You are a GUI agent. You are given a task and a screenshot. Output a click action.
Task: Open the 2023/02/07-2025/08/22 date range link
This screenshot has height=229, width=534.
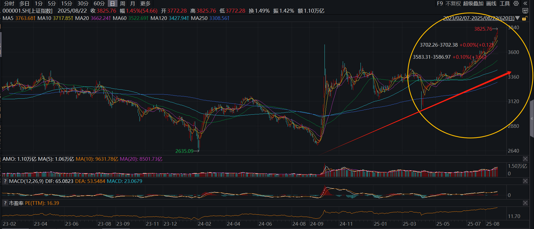tap(479, 18)
